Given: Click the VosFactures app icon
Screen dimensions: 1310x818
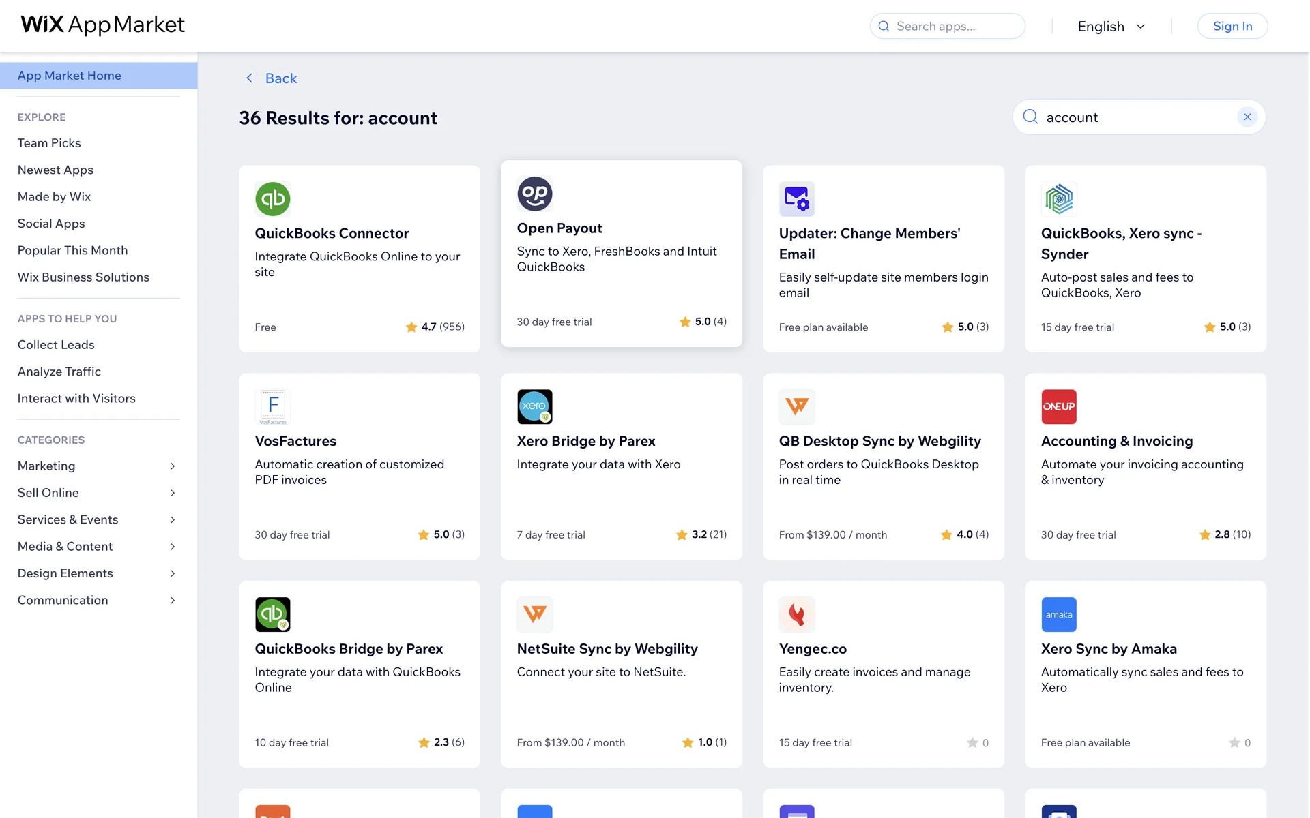Looking at the screenshot, I should pyautogui.click(x=272, y=407).
